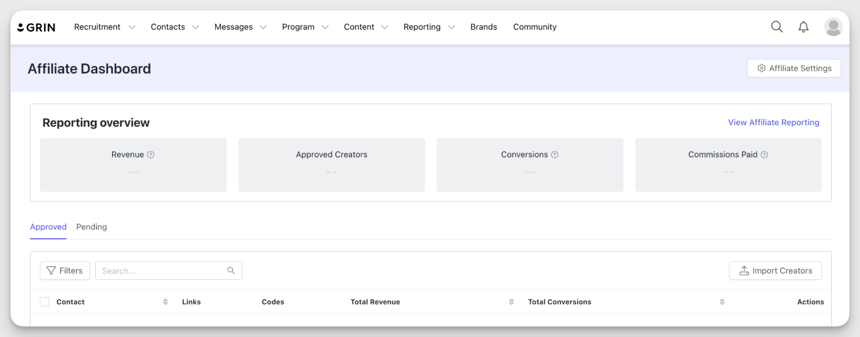The width and height of the screenshot is (860, 337).
Task: Go to the Brands page
Action: [x=483, y=27]
